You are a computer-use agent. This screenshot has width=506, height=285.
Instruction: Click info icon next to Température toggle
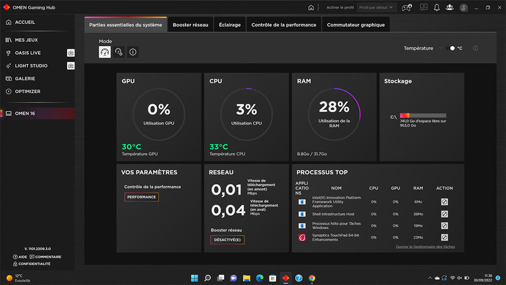tap(475, 48)
